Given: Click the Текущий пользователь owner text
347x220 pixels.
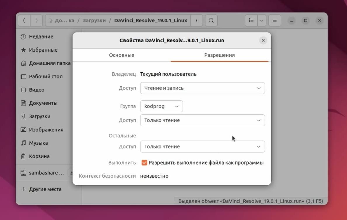Looking at the screenshot, I should [169, 74].
